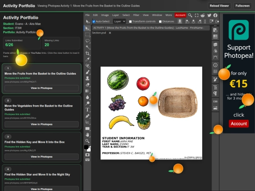Pick the Brush tool
Image resolution: width=255 pixels, height=191 pixels.
pos(87,72)
